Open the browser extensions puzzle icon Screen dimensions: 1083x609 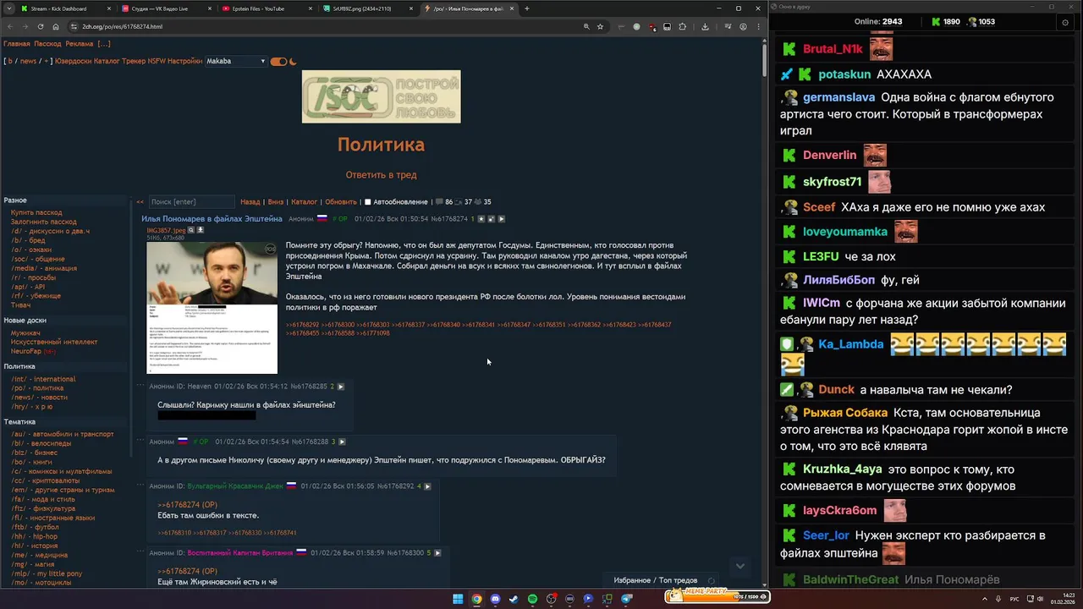click(683, 26)
